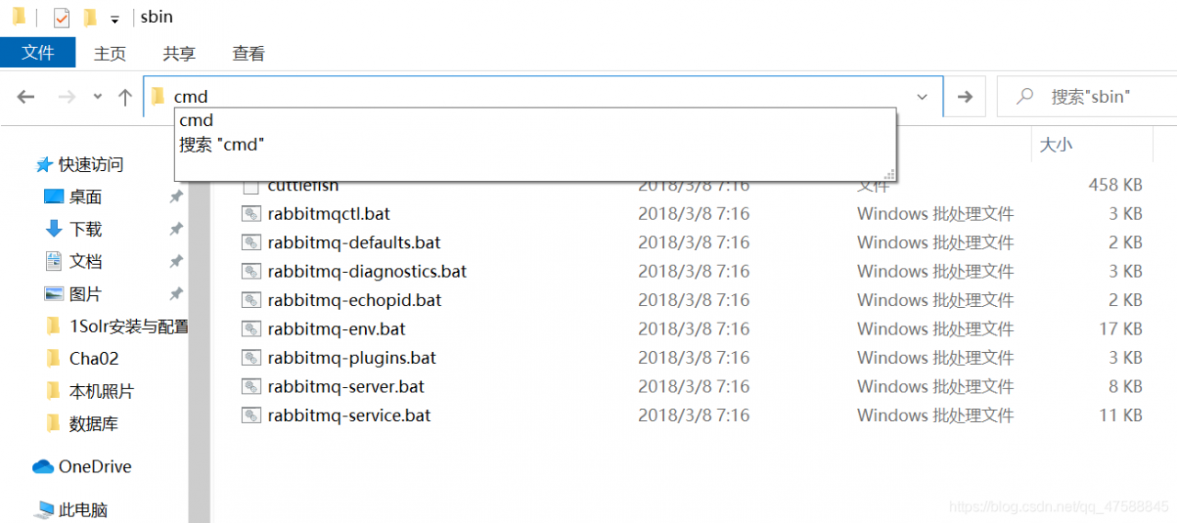Choose the 搜索 "cmd" suggestion
Viewport: 1177px width, 523px height.
(222, 144)
